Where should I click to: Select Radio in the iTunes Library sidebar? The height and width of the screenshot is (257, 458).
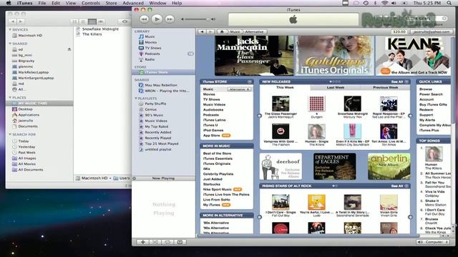150,59
